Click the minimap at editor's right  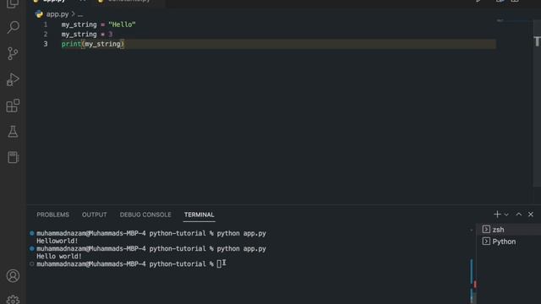[x=514, y=20]
